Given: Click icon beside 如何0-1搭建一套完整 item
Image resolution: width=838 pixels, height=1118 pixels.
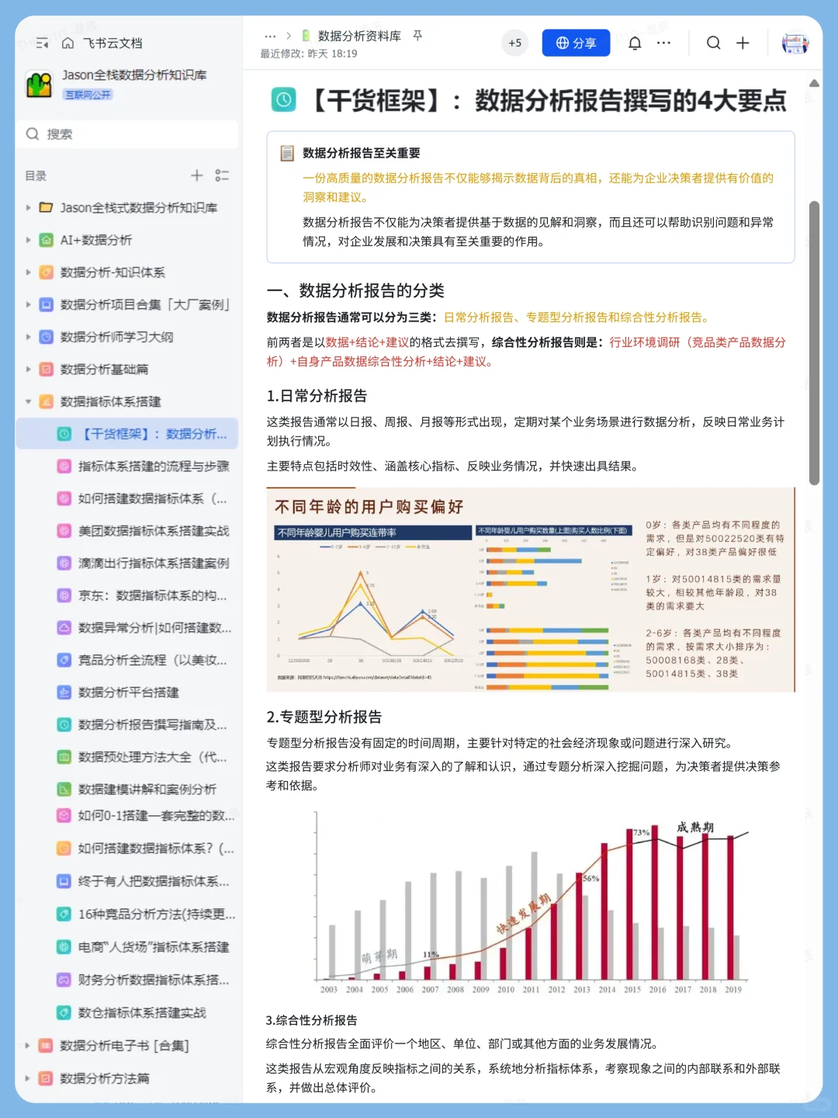Looking at the screenshot, I should [64, 815].
